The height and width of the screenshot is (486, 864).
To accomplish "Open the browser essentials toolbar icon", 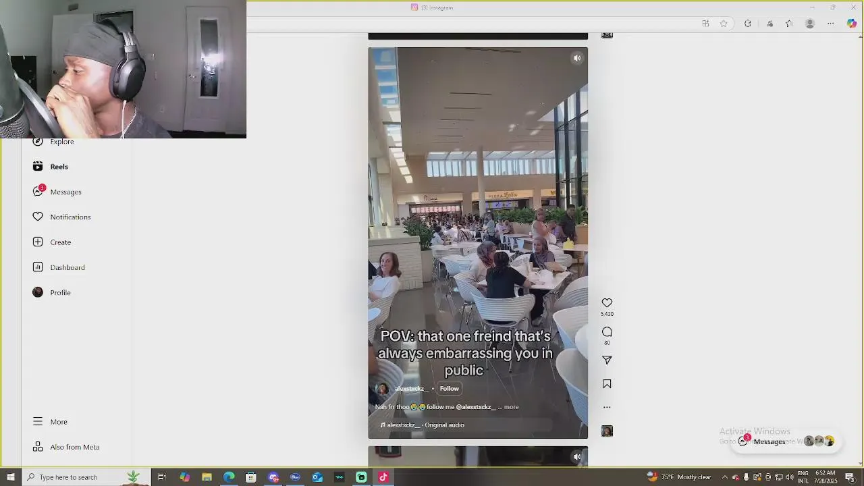I will [769, 24].
